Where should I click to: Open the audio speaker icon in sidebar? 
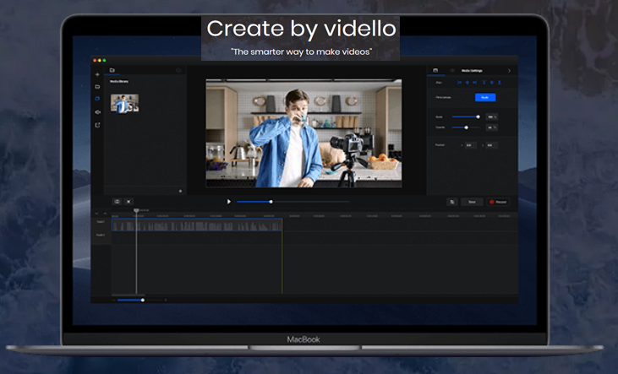click(x=97, y=111)
